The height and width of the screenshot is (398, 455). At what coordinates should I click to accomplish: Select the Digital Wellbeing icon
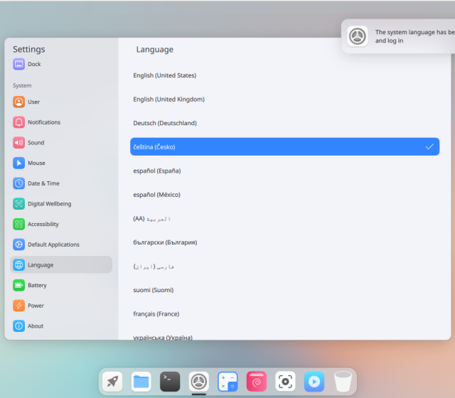tap(18, 204)
